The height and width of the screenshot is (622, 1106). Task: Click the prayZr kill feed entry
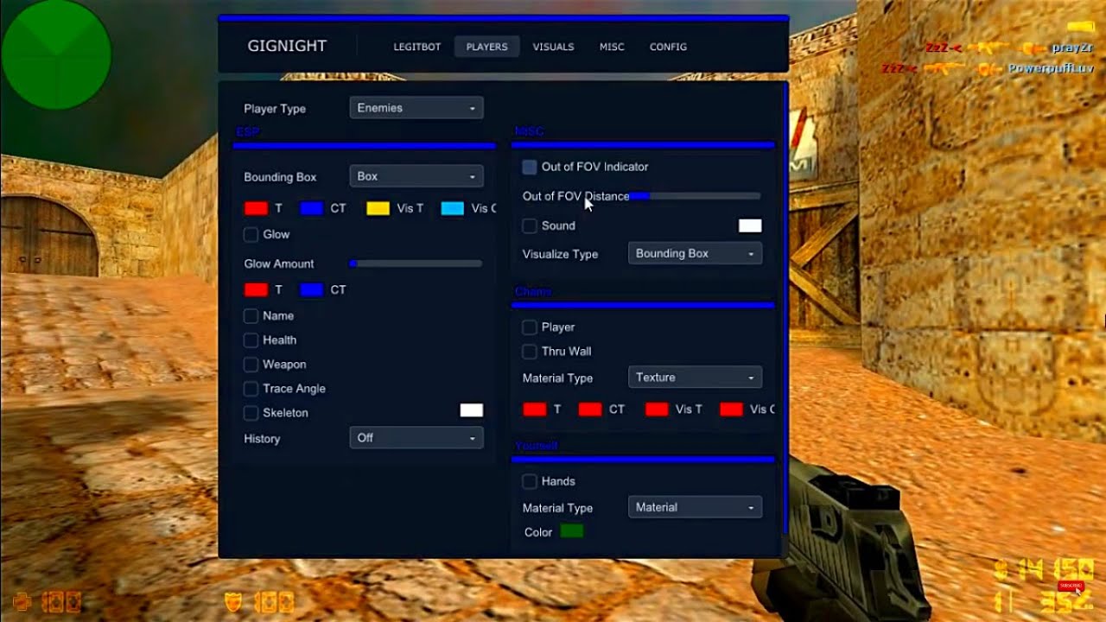(x=1009, y=48)
